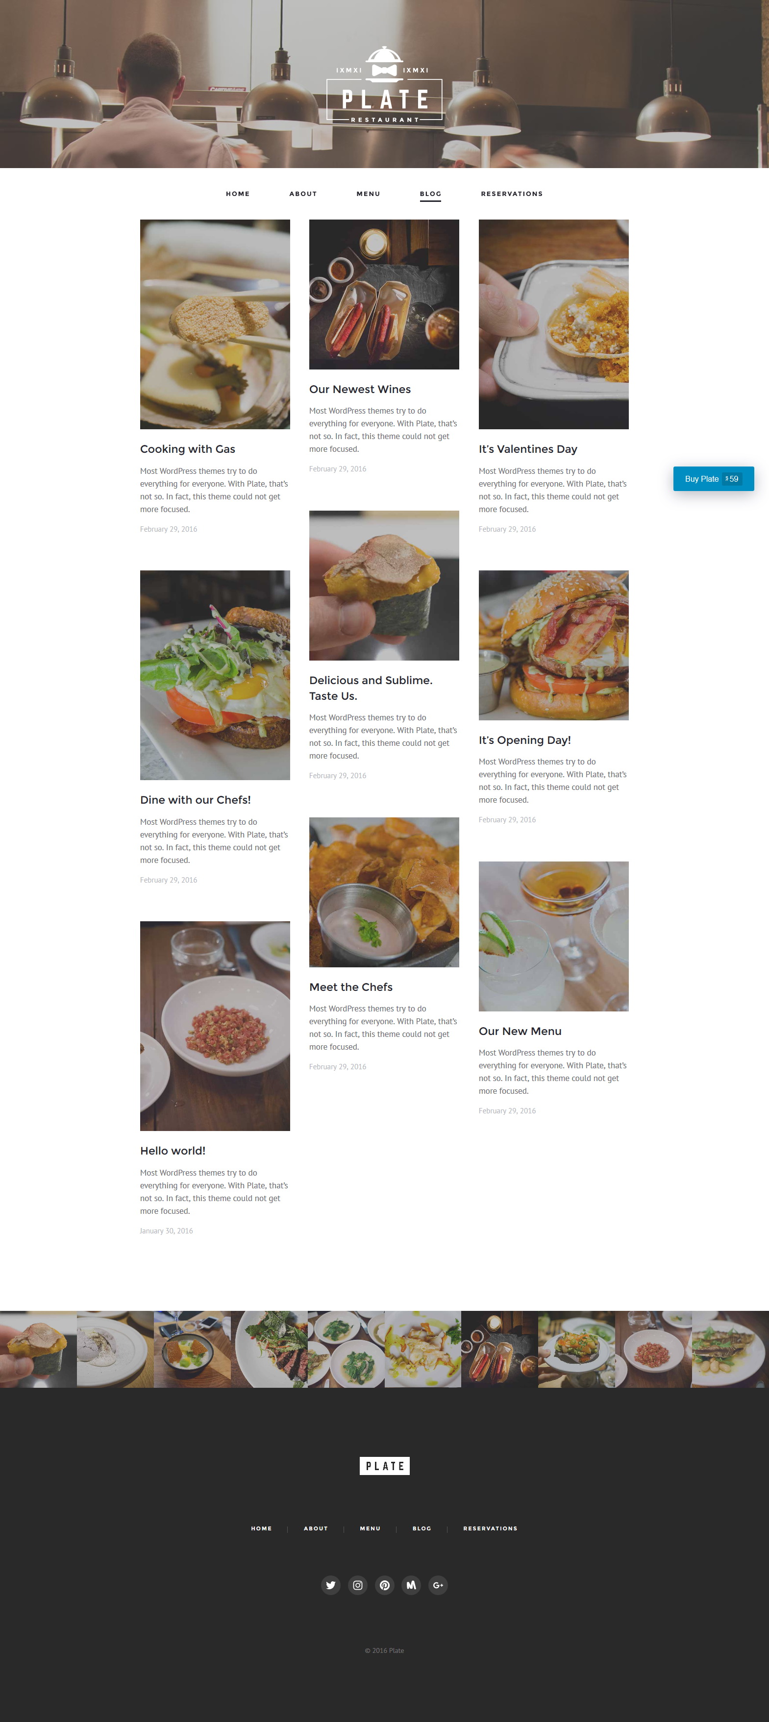This screenshot has width=769, height=1722.
Task: Click the Buy Plate $59 button
Action: pyautogui.click(x=714, y=479)
